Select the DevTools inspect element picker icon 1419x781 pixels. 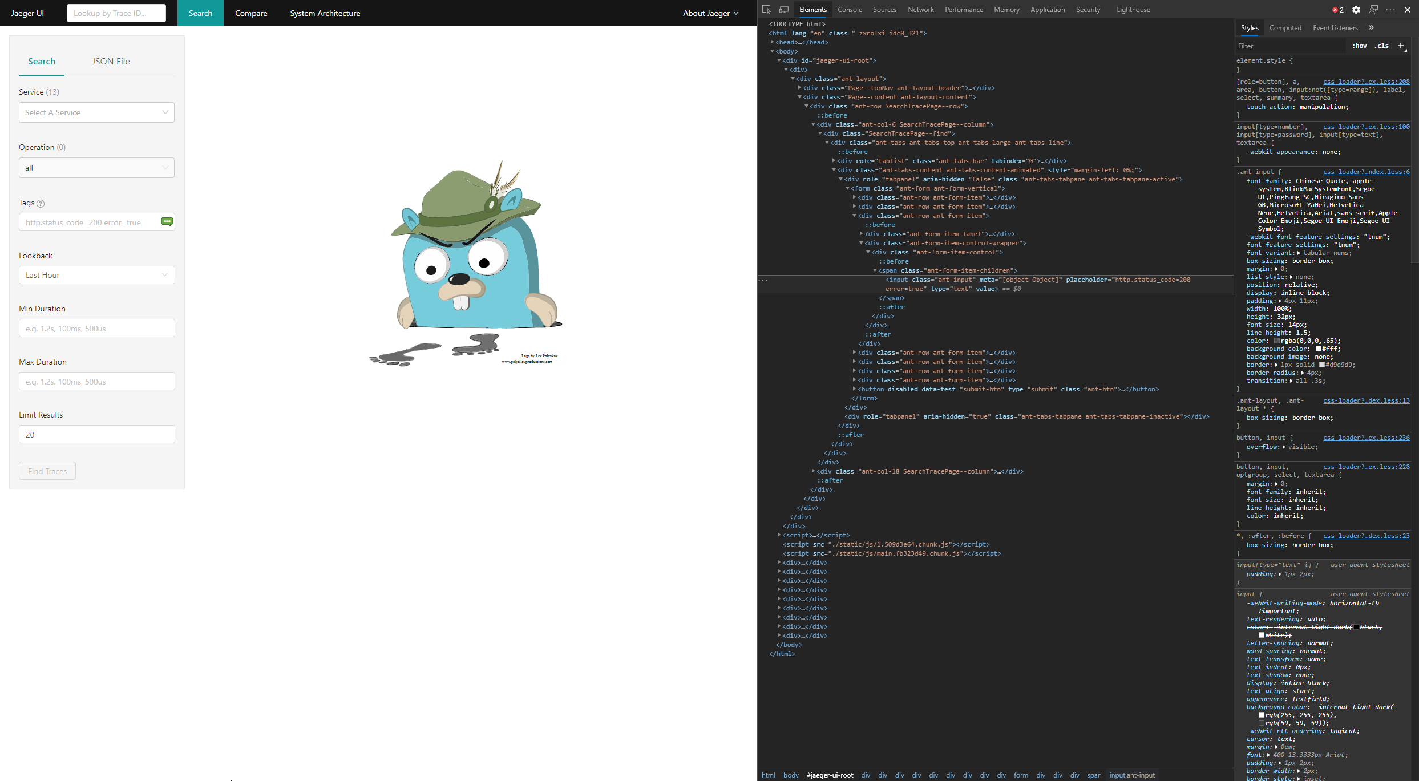click(766, 10)
